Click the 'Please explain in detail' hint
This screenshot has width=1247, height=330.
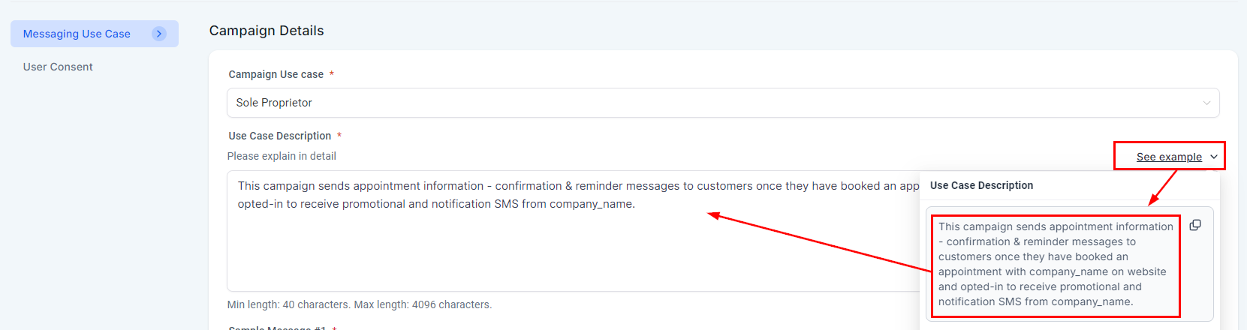click(x=282, y=156)
